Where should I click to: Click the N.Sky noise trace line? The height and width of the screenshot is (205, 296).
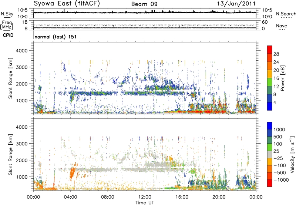point(145,13)
